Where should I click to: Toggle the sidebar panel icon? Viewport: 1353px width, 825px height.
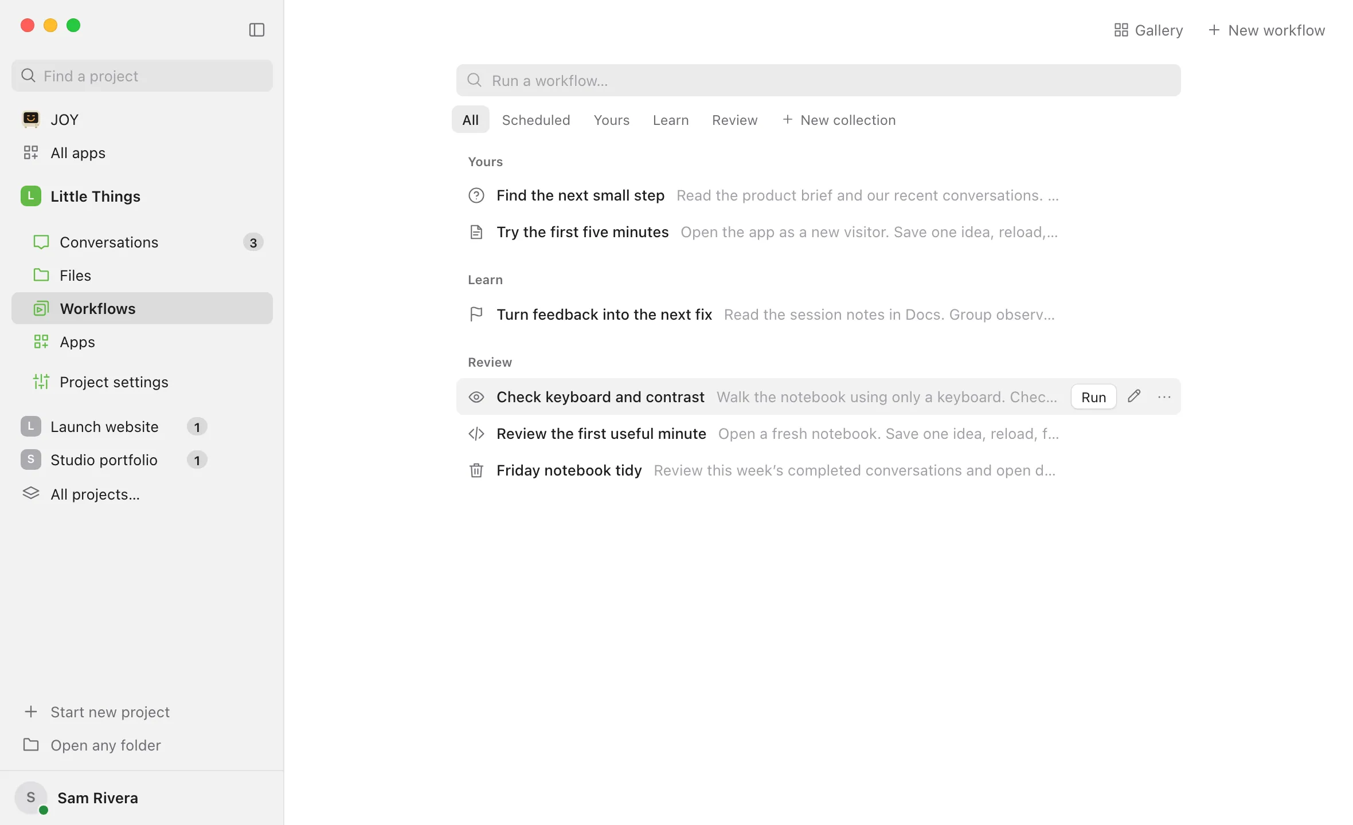point(256,30)
